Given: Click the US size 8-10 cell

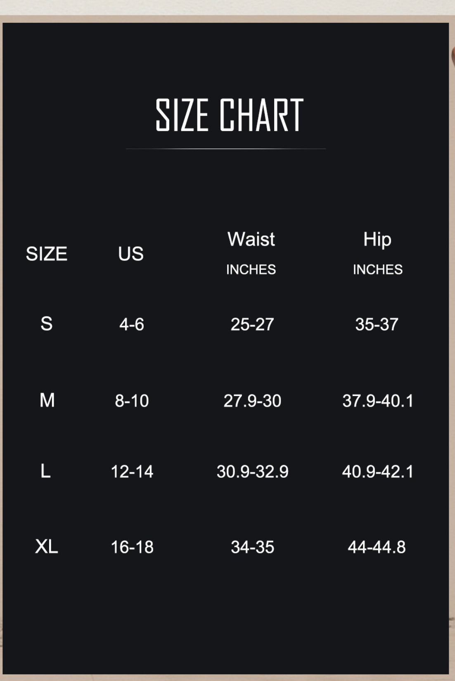Looking at the screenshot, I should pos(132,401).
